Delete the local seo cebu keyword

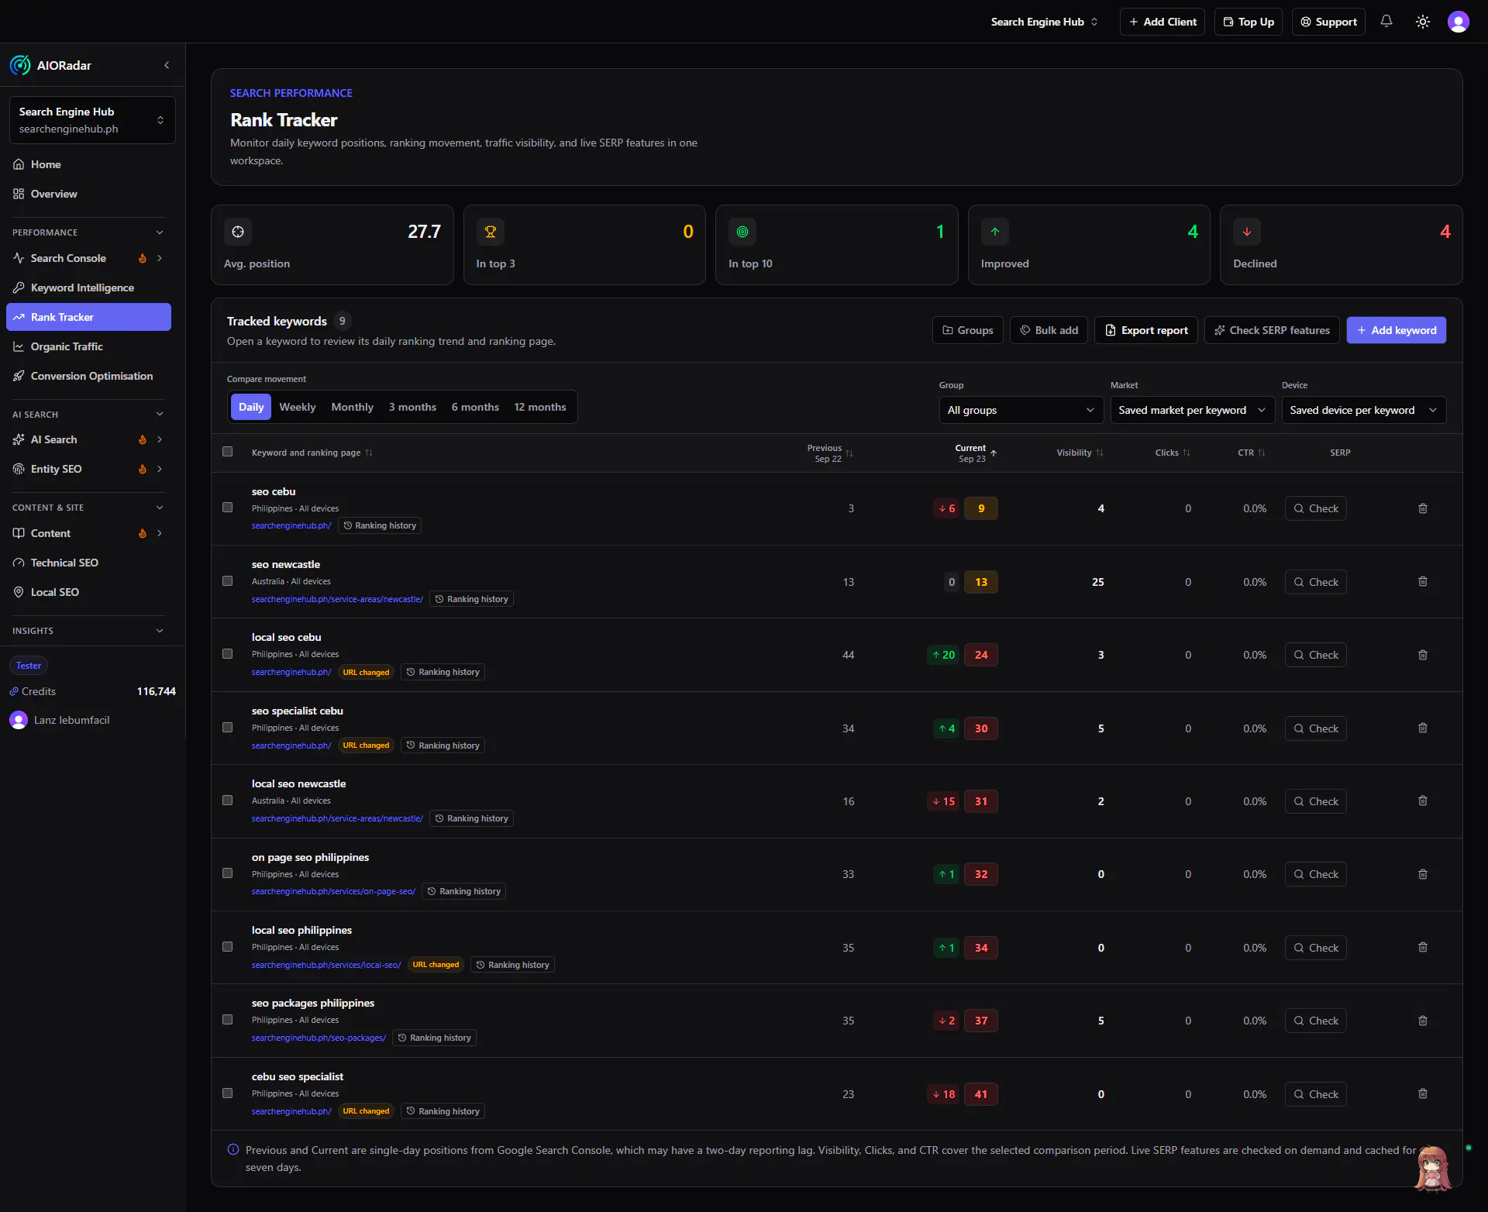click(1422, 655)
